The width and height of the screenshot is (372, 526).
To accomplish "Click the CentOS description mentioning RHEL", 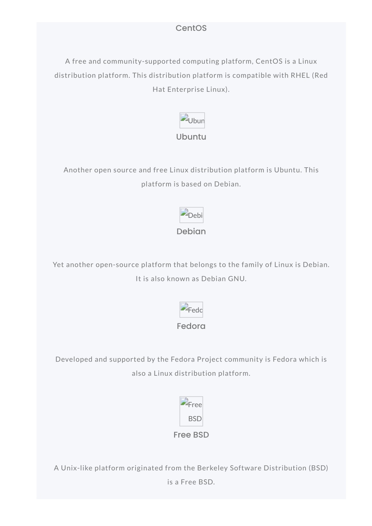I will pos(191,75).
